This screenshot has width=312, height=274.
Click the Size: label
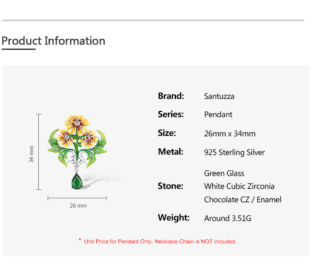pyautogui.click(x=167, y=133)
